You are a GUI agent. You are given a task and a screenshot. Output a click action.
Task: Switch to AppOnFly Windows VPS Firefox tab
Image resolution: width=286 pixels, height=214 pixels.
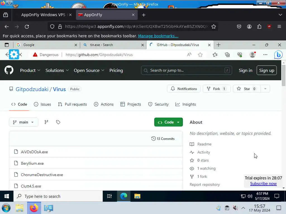(44, 15)
